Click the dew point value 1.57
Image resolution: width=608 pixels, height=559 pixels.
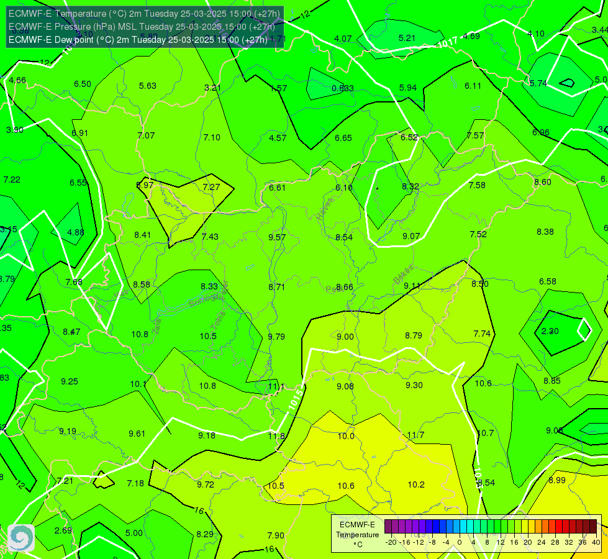tap(278, 88)
